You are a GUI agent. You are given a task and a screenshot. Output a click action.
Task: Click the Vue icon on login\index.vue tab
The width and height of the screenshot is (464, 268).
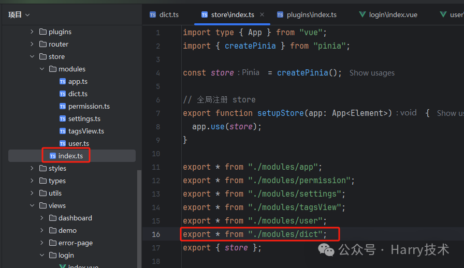[x=362, y=14]
